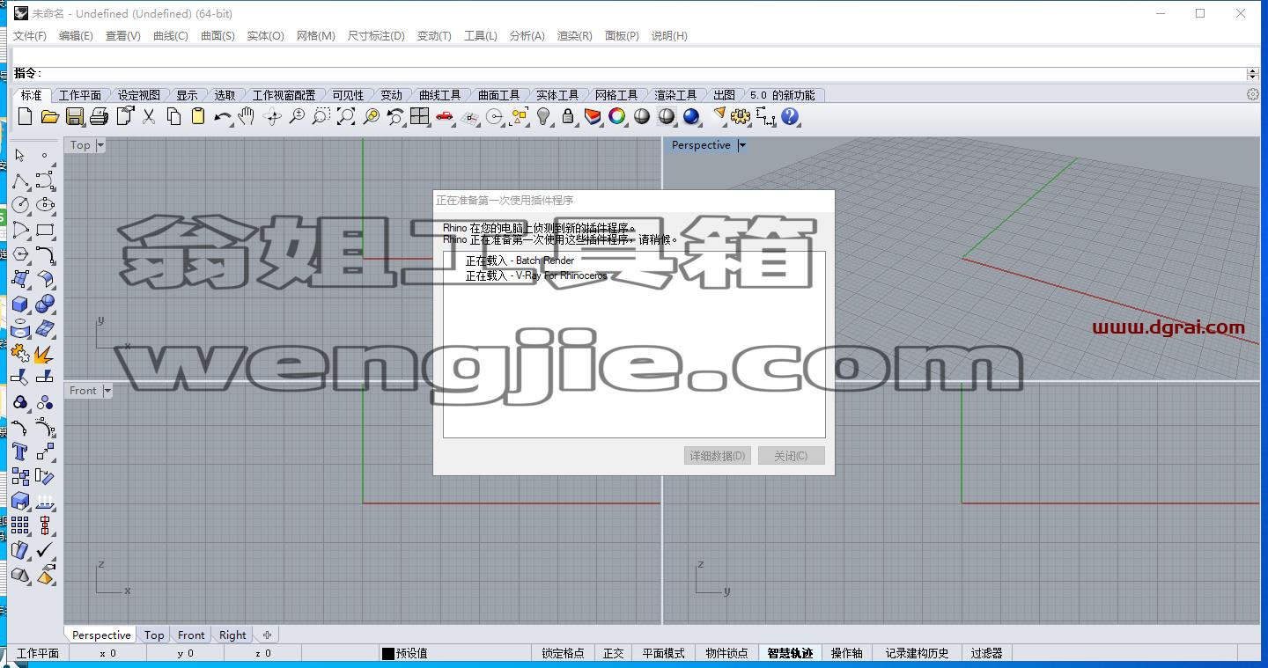Viewport: 1268px width, 668px height.
Task: Open the gear Options icon
Action: click(741, 116)
